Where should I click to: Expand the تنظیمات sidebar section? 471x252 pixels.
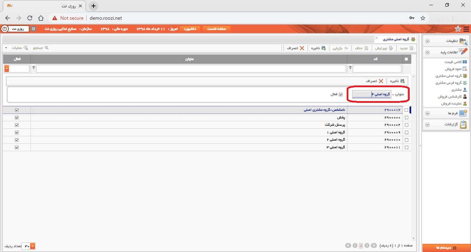pos(427,41)
